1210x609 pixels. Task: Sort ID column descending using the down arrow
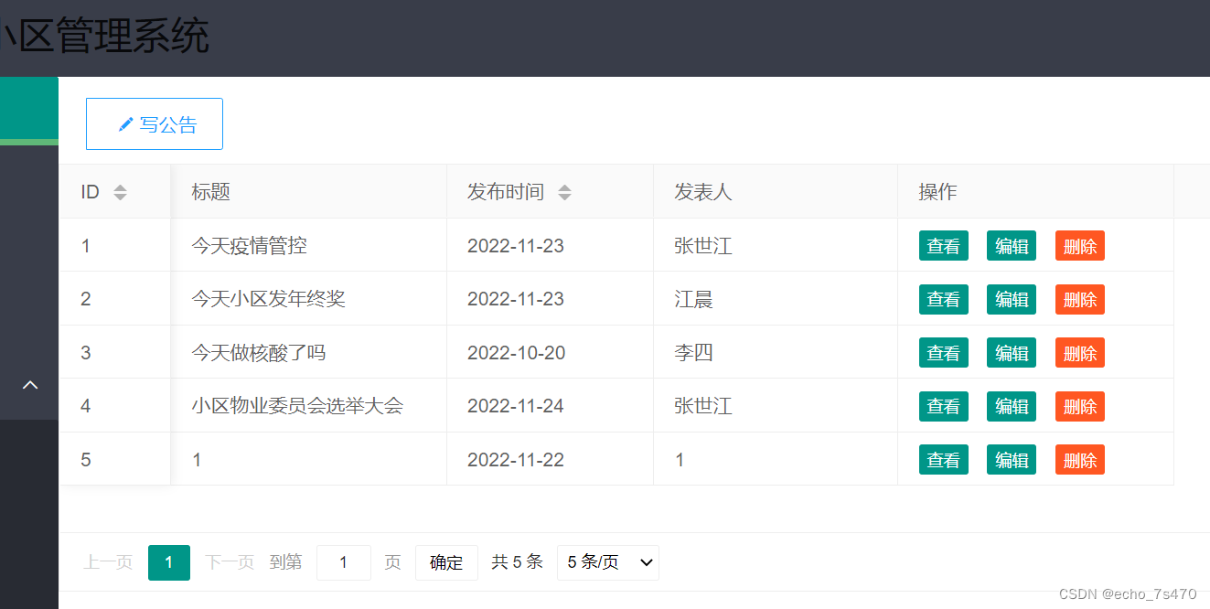pos(119,196)
